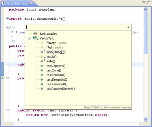Click the green icon beside testRemoveAll()
The width and height of the screenshot is (152, 127).
pyautogui.click(x=42, y=84)
